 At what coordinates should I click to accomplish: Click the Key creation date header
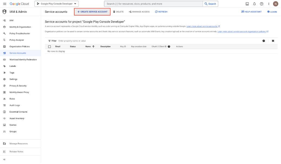[139, 47]
